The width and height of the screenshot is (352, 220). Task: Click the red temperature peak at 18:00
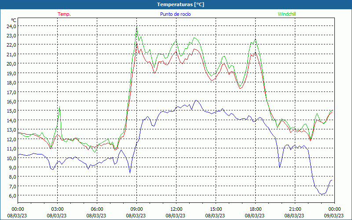click(x=256, y=52)
